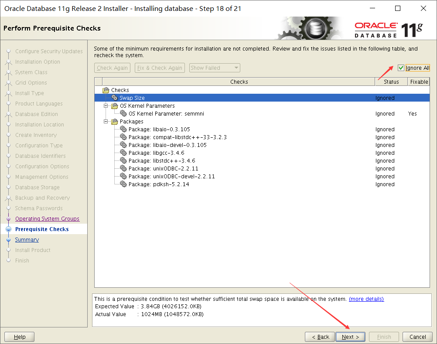
Task: Click the gear icon for libaio-0.3.105 package
Action: pyautogui.click(x=123, y=129)
